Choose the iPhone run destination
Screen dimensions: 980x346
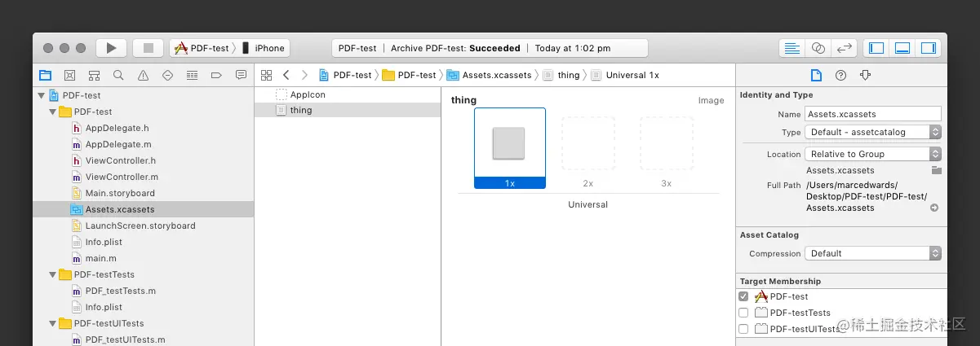coord(263,48)
